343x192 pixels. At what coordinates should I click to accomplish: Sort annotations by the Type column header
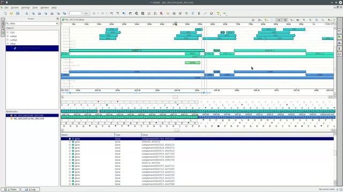(128, 135)
